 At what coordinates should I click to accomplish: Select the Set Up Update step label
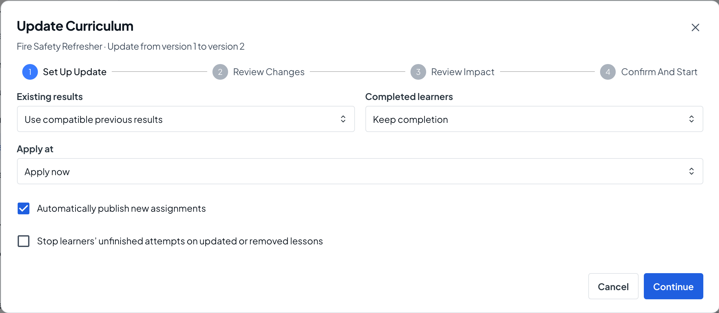(75, 72)
